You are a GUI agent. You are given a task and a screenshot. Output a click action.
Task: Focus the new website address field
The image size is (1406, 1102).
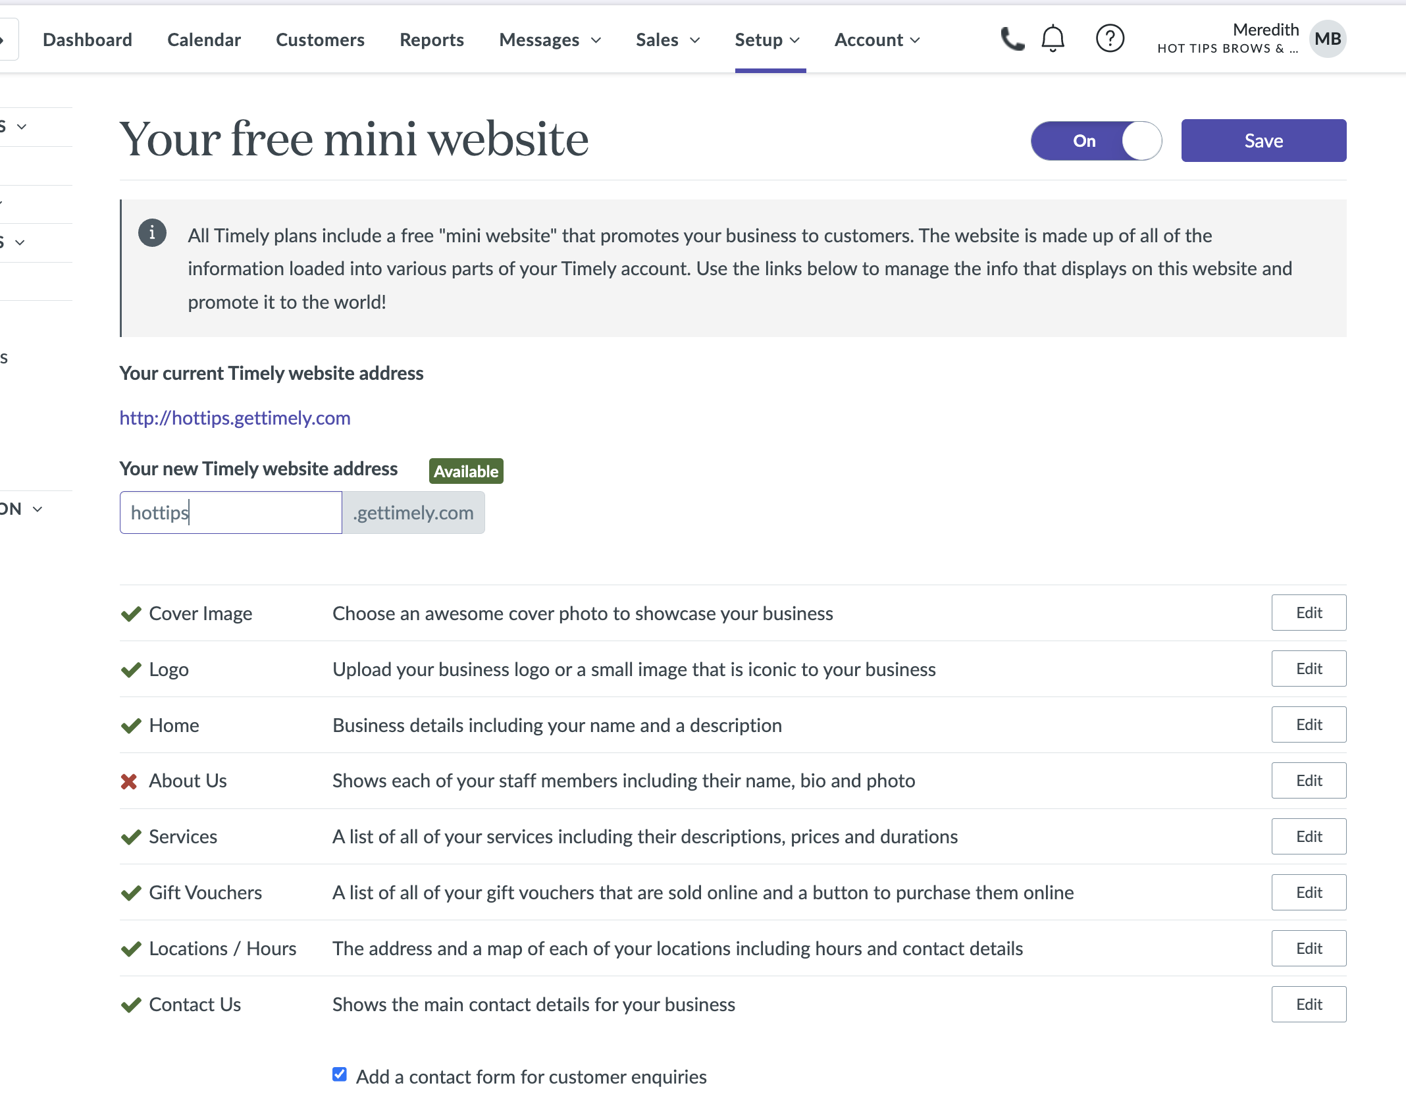point(230,513)
